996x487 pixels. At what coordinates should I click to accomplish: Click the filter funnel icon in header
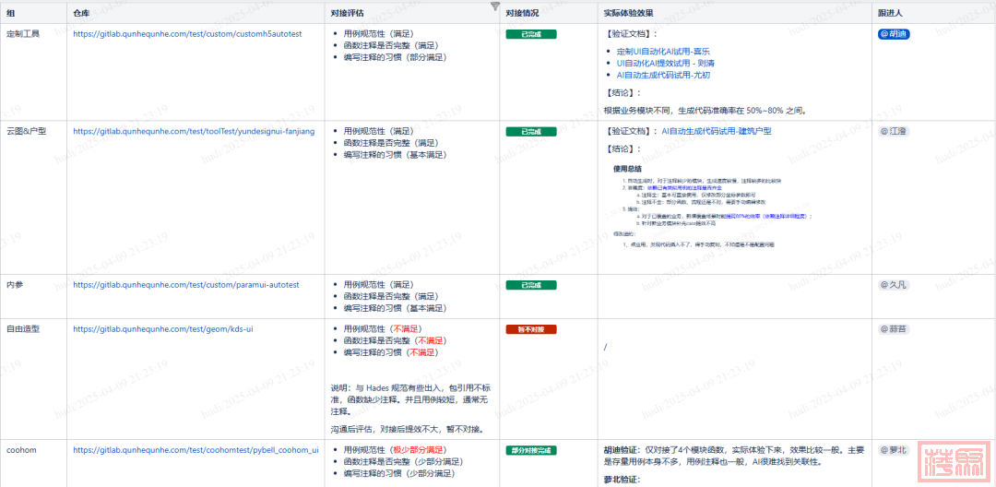point(495,6)
